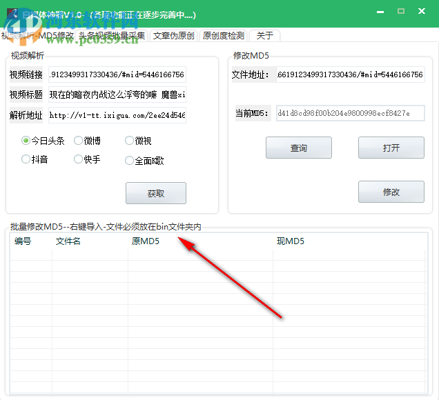Switch to the 原创度检测 tab
The height and width of the screenshot is (400, 439).
[x=223, y=36]
